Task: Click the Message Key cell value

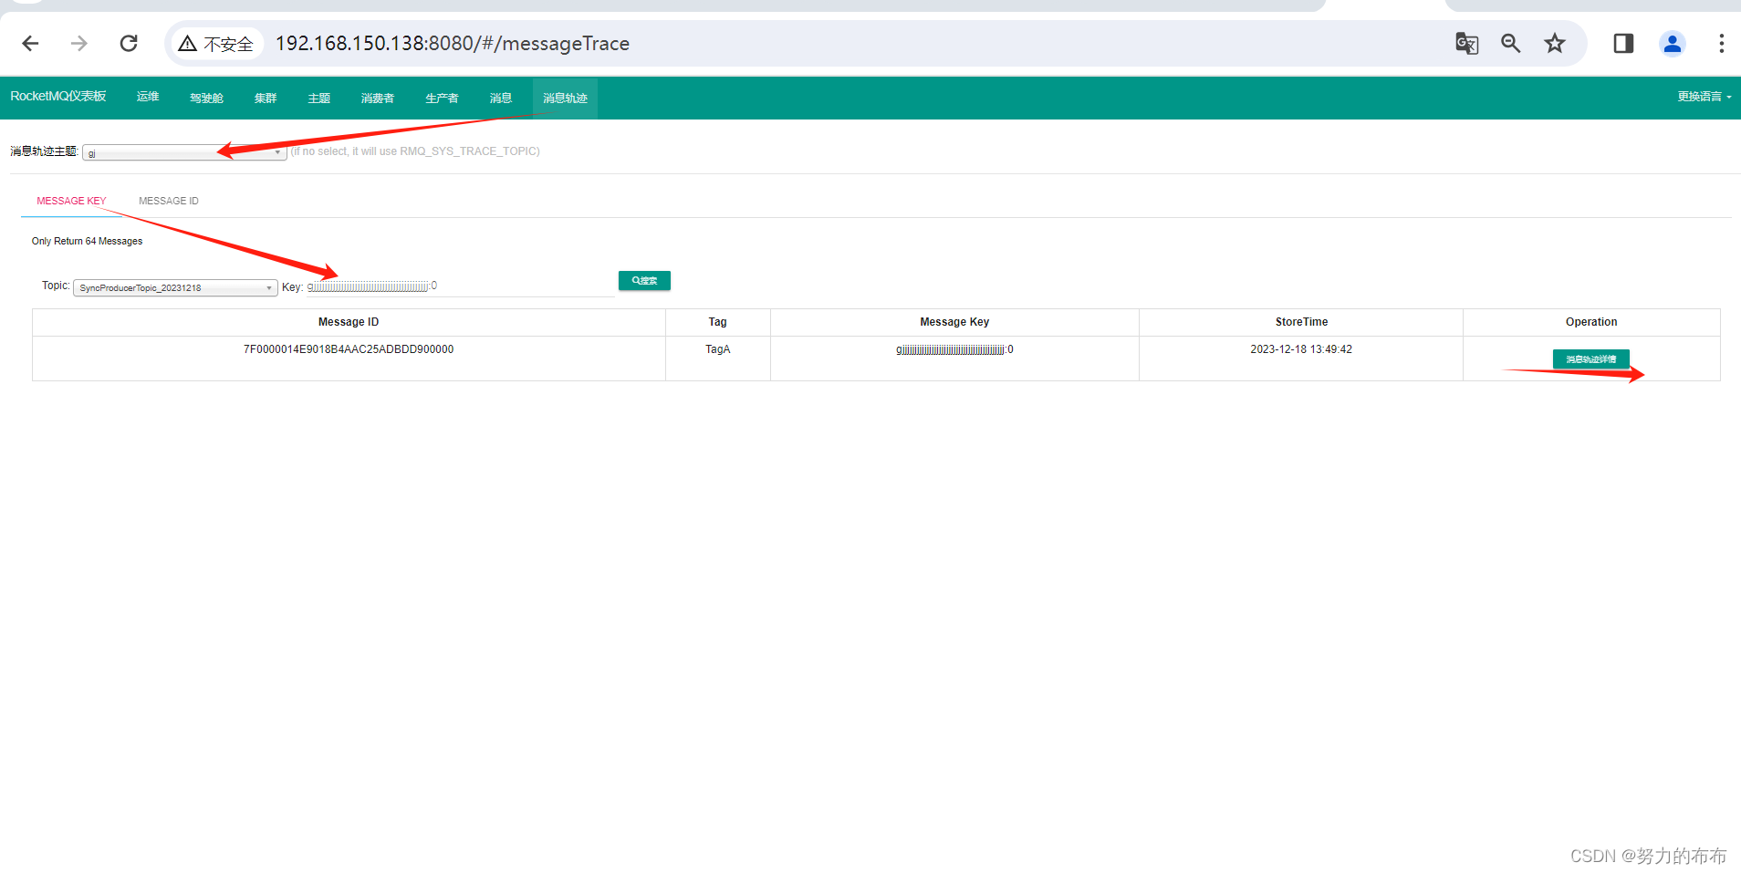Action: pos(954,349)
